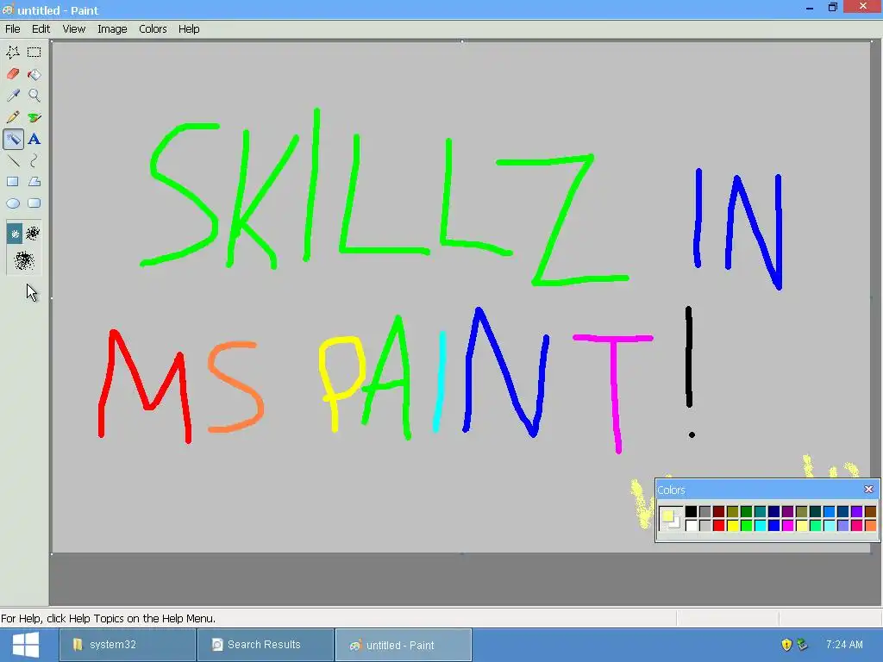Open the Help menu

(x=189, y=28)
